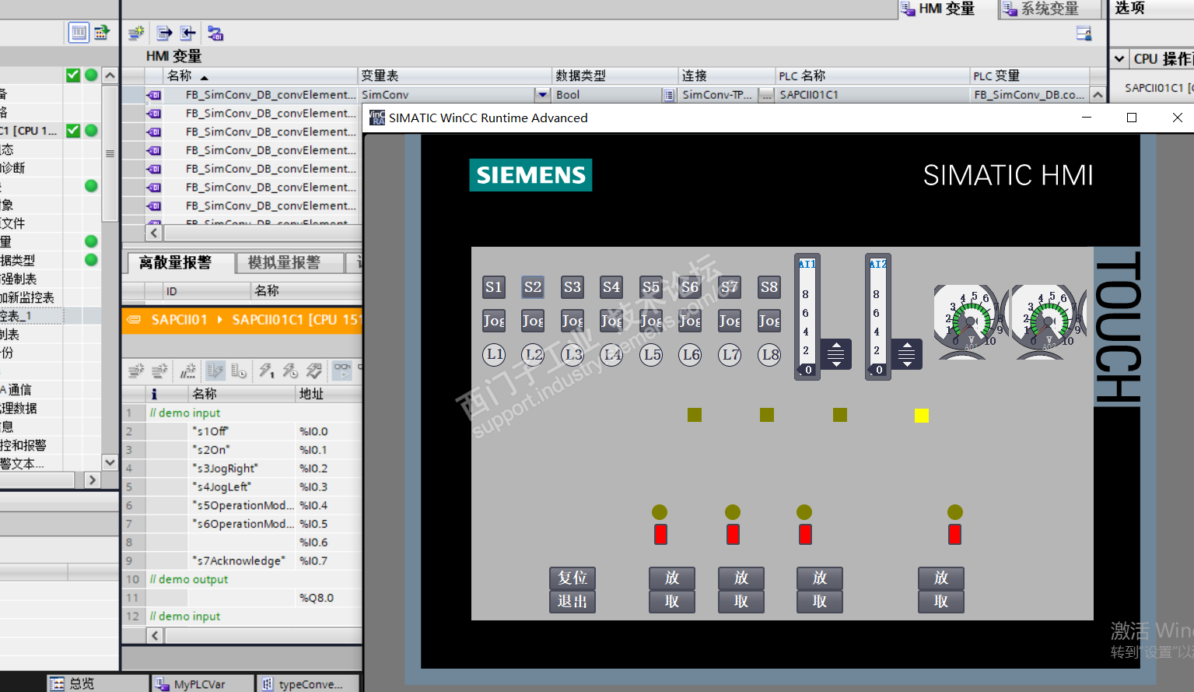1194x692 pixels.
Task: Open the 离散量报警 tab
Action: [181, 263]
